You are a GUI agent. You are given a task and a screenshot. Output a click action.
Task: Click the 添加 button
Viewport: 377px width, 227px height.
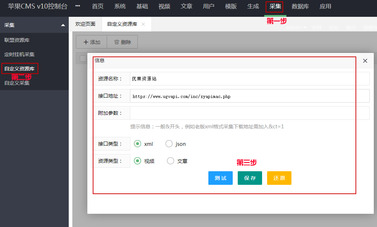91,42
